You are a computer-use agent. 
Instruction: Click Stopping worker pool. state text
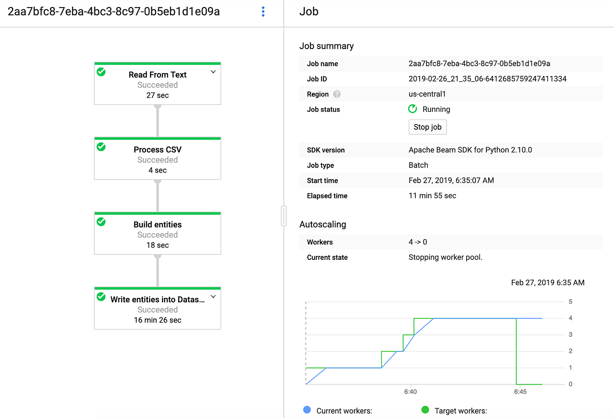point(446,257)
